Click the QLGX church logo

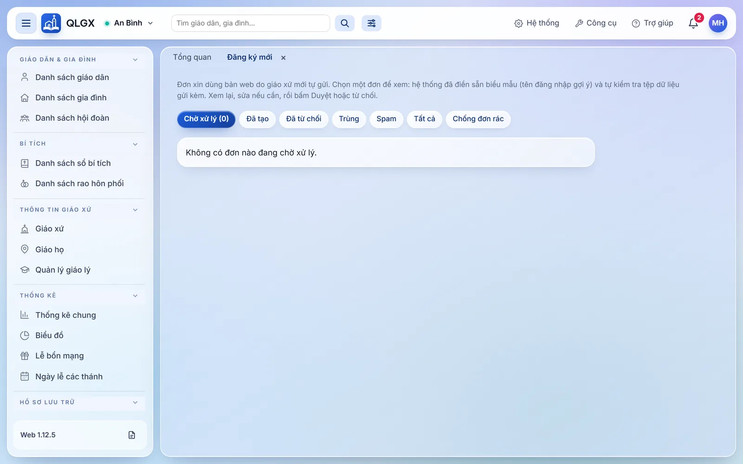tap(51, 23)
